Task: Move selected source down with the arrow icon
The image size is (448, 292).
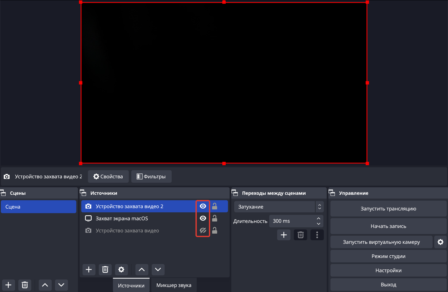Action: pyautogui.click(x=158, y=269)
